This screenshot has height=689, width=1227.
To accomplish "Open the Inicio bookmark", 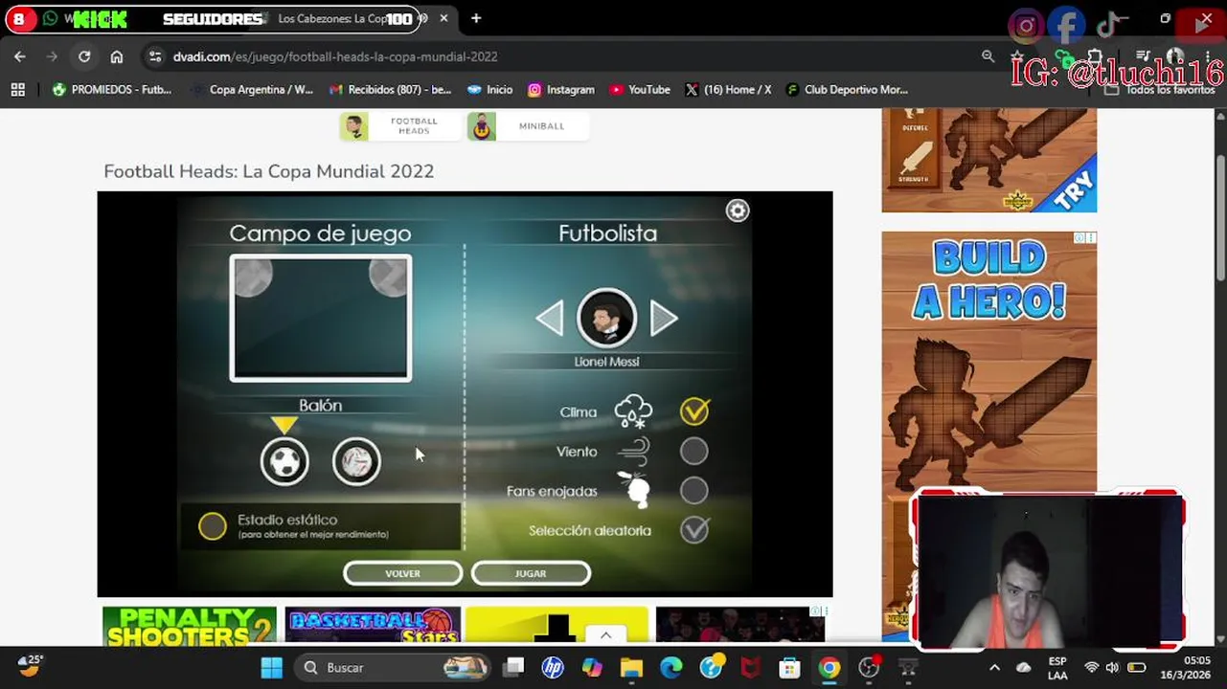I will (489, 89).
